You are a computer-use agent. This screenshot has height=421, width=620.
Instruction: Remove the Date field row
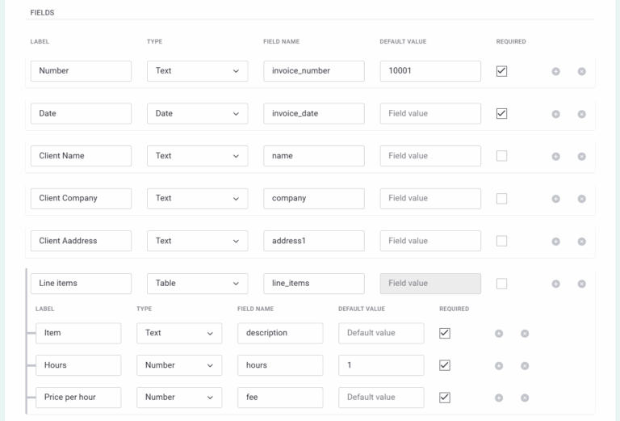pyautogui.click(x=581, y=114)
